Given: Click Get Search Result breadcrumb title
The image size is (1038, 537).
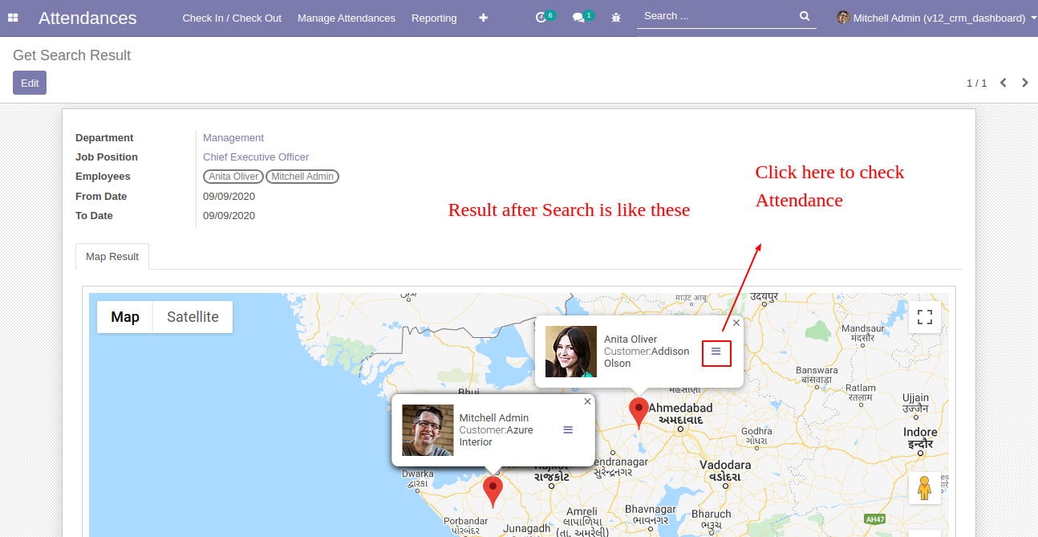Looking at the screenshot, I should tap(71, 55).
